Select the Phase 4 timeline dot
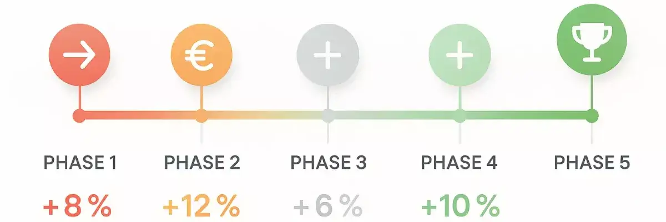The image size is (666, 222). click(x=460, y=116)
